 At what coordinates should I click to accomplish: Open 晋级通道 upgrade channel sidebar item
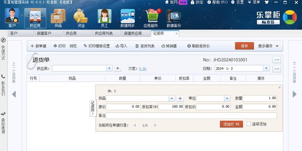tap(3, 123)
